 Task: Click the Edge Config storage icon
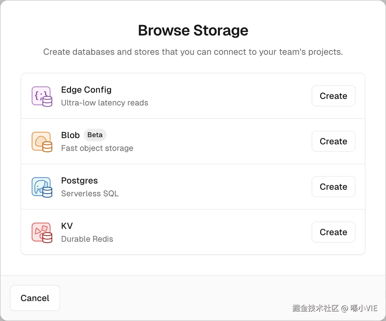[42, 96]
